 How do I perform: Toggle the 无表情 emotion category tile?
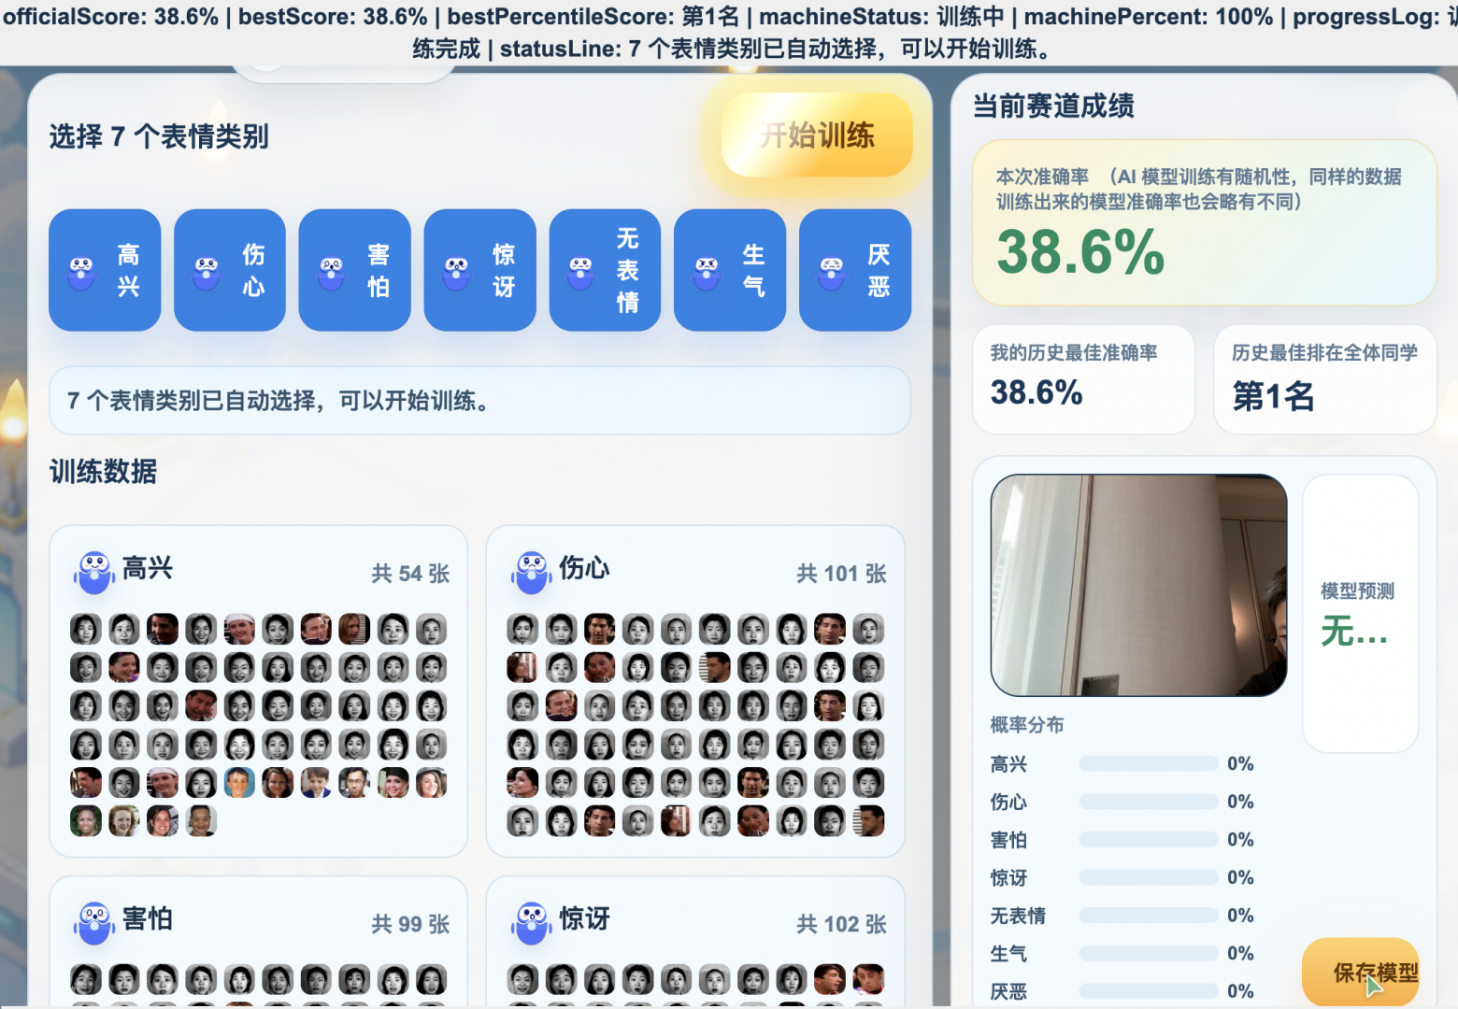[605, 270]
